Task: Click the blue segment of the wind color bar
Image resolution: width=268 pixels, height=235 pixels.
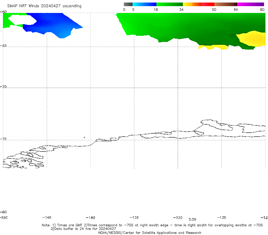Action: pos(145,4)
